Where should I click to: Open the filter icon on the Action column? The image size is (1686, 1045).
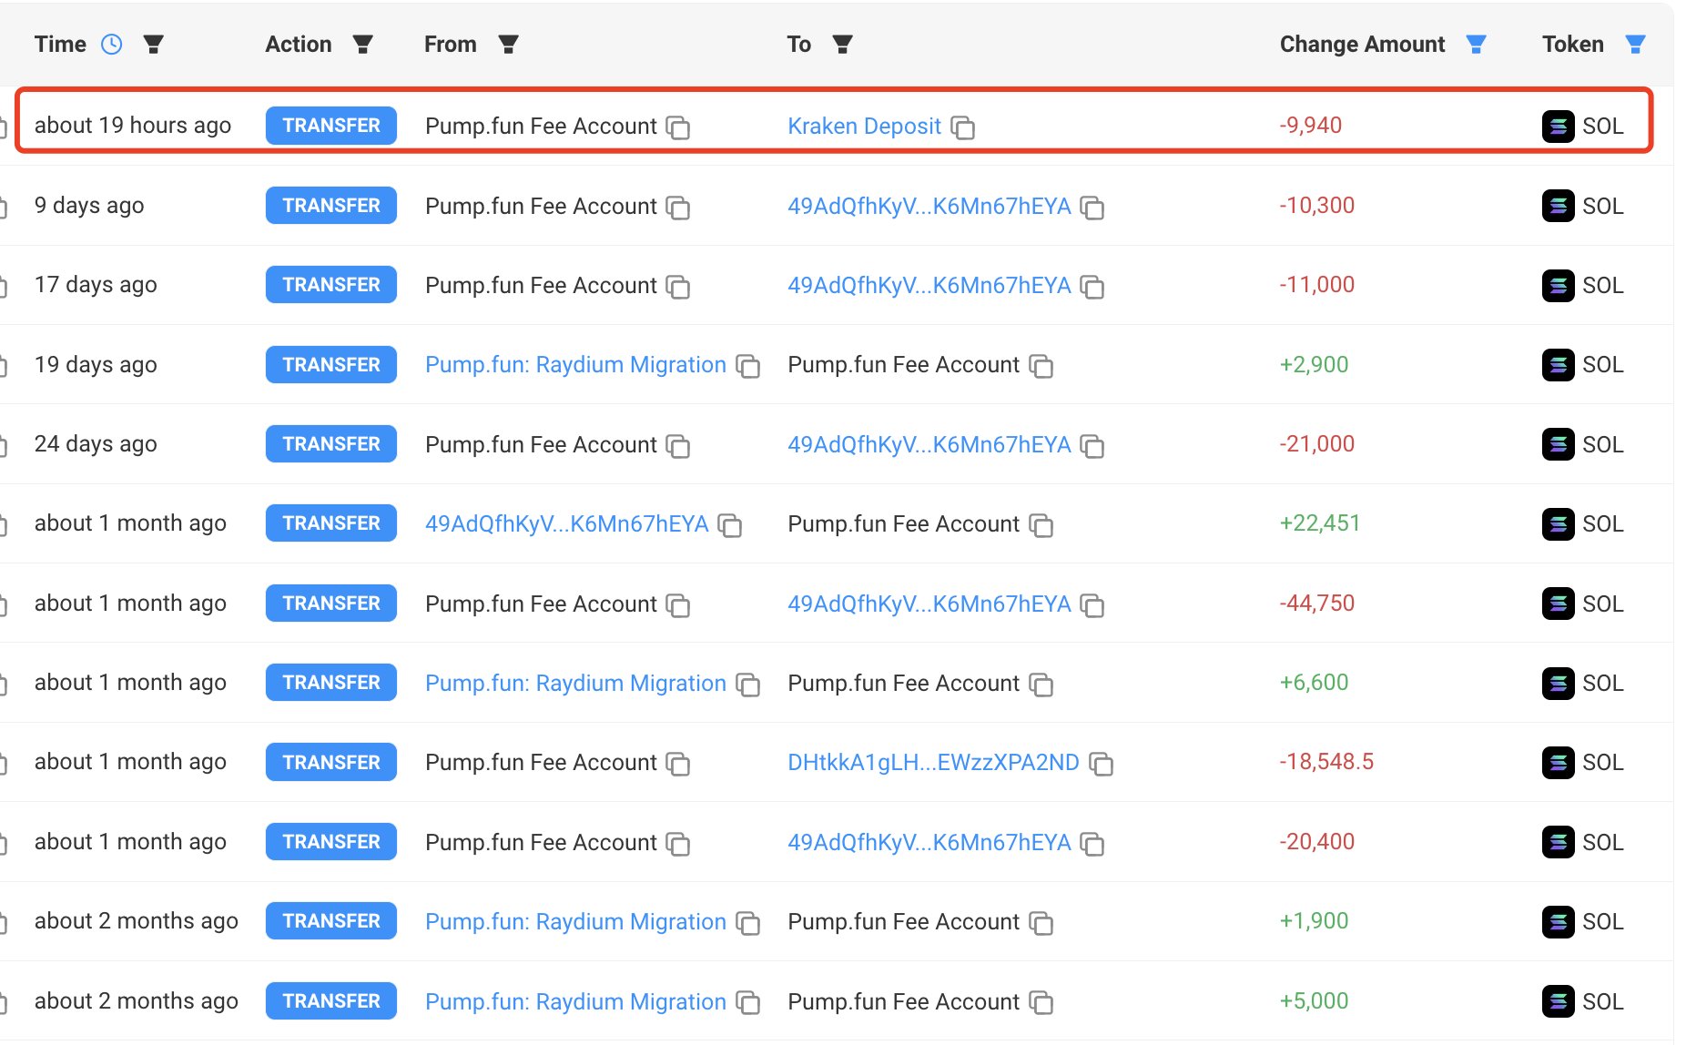point(362,44)
